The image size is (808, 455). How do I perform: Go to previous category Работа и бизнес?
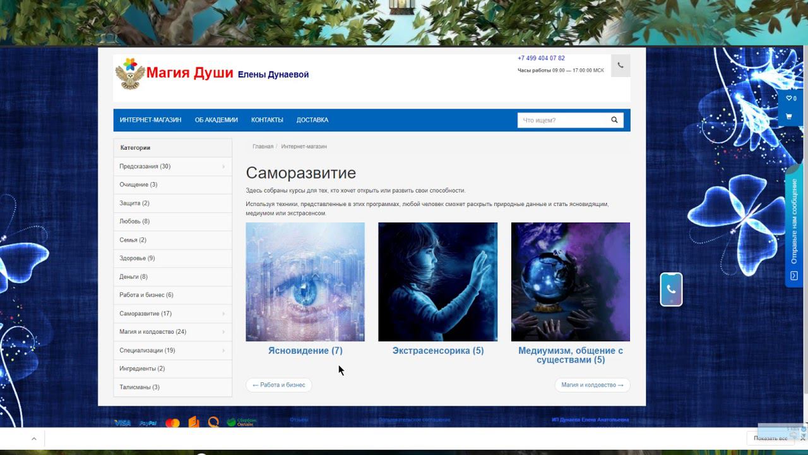(279, 385)
